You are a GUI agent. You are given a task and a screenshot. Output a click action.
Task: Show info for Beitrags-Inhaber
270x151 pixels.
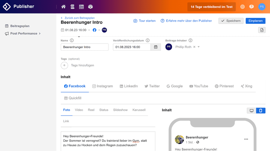click(190, 40)
